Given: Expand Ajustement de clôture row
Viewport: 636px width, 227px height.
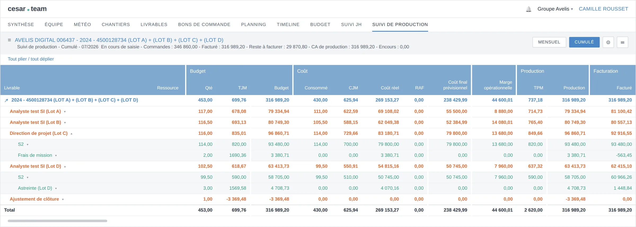Looking at the screenshot, I should (x=63, y=200).
